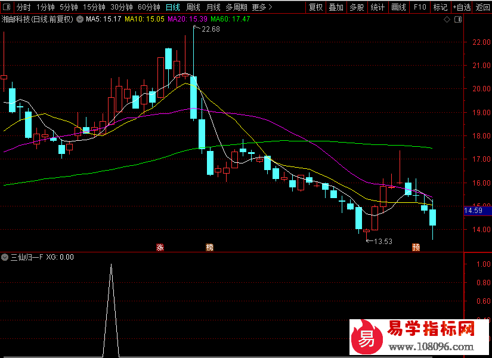
Task: Expand the 三仙归一F indicator dropdown arrow
Action: click(x=5, y=258)
